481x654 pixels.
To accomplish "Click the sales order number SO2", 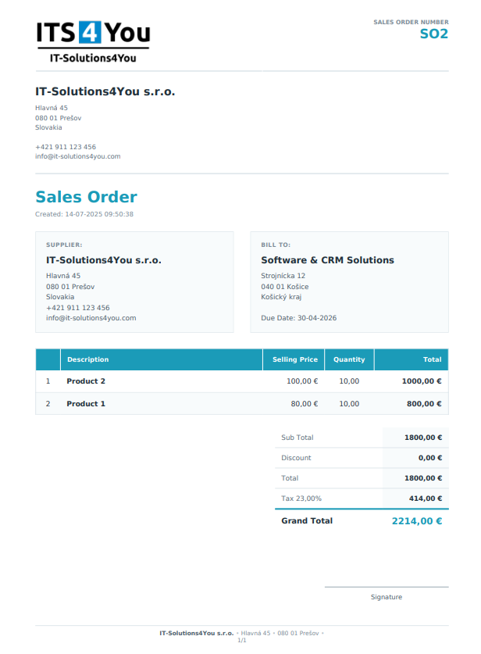I will click(x=433, y=34).
